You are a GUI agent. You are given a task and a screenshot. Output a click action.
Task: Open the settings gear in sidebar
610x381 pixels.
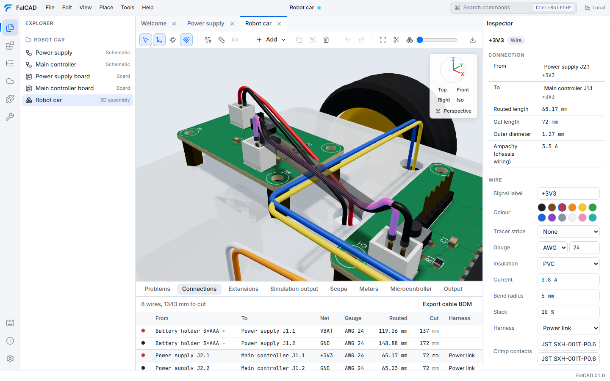[10, 359]
